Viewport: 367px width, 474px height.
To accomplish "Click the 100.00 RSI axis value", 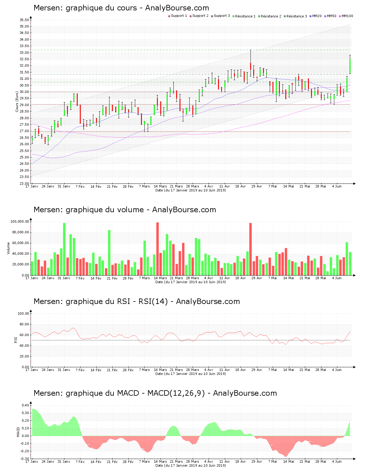I will pos(24,313).
